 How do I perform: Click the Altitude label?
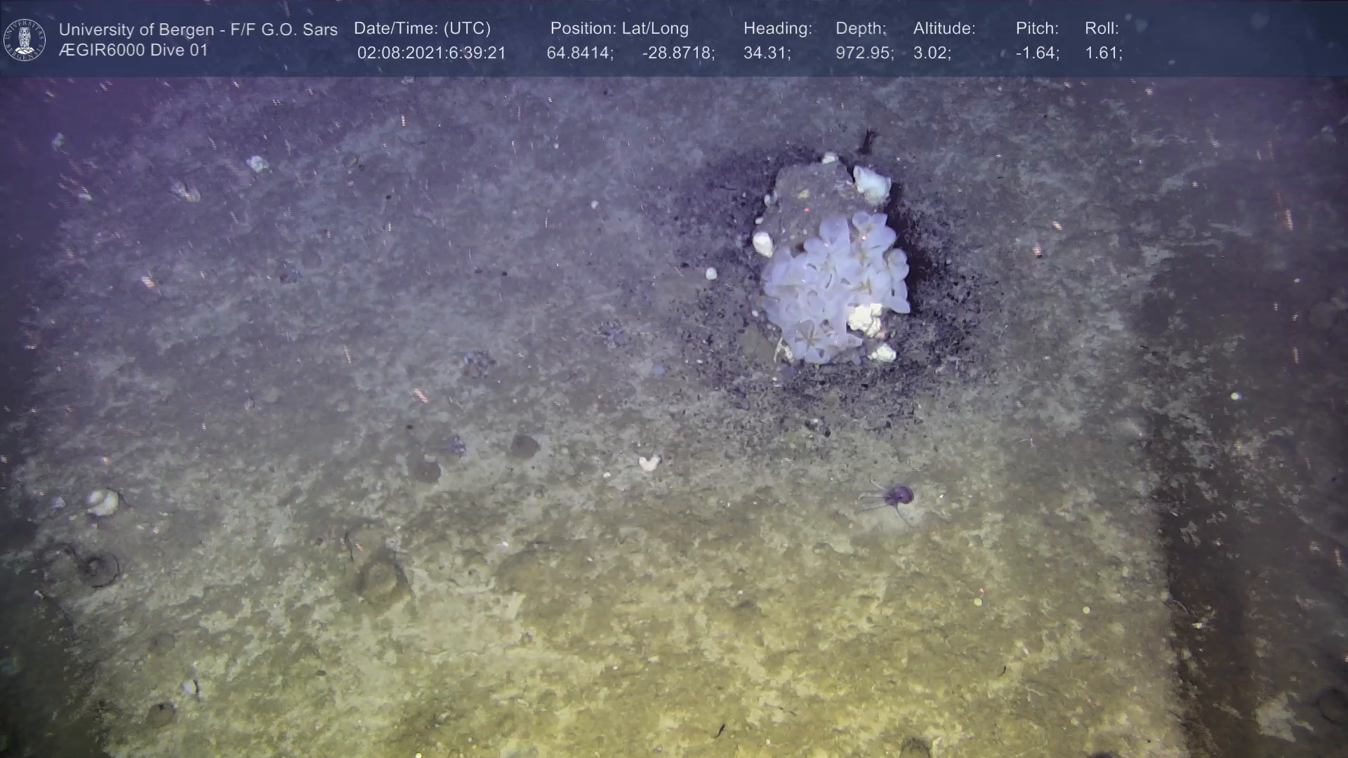tap(944, 29)
